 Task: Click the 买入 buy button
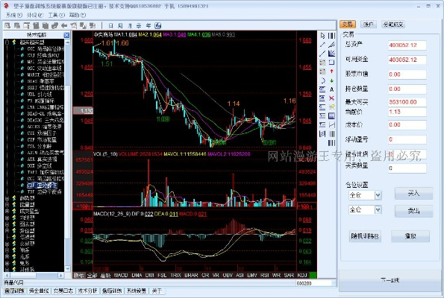pyautogui.click(x=413, y=194)
